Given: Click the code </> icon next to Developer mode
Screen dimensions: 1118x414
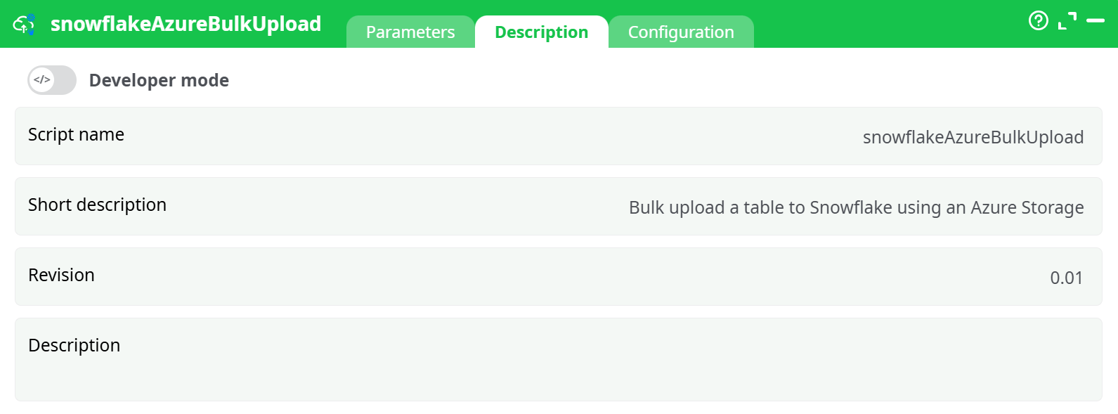Looking at the screenshot, I should point(41,79).
